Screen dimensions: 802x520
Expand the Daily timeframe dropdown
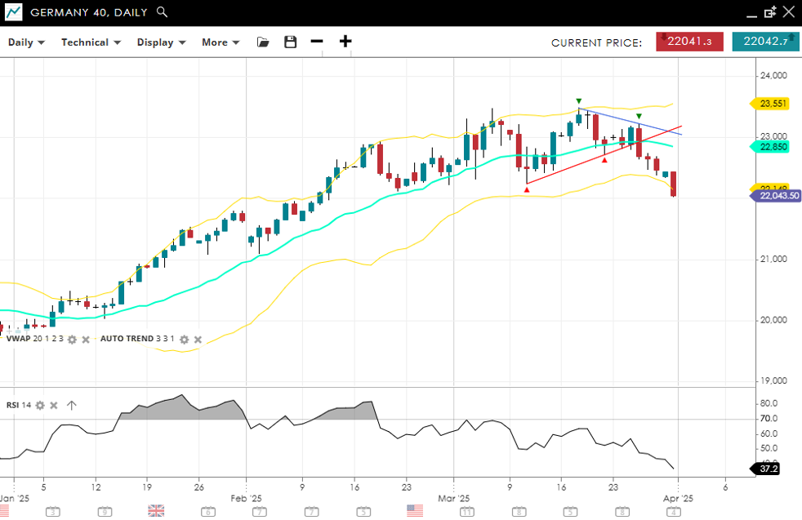pyautogui.click(x=26, y=42)
